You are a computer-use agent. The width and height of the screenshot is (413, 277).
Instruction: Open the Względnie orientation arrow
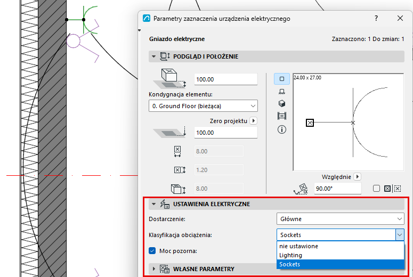click(x=357, y=176)
